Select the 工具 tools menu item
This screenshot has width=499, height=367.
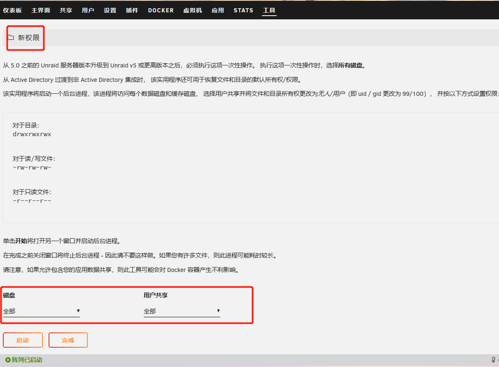point(269,10)
